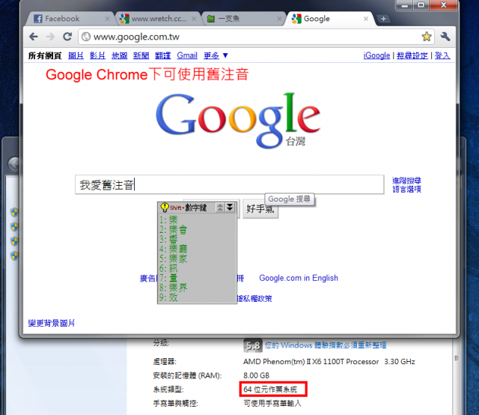
Task: Open the 進階搜尋 link
Action: (x=406, y=181)
